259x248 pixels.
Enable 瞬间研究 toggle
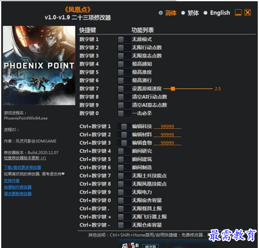click(x=124, y=151)
